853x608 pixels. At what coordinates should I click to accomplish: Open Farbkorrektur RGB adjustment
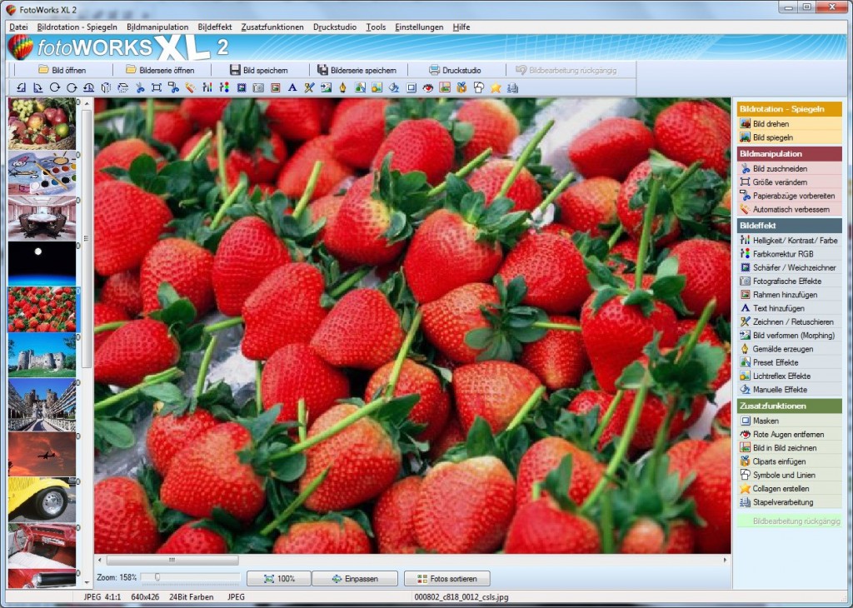coord(779,253)
